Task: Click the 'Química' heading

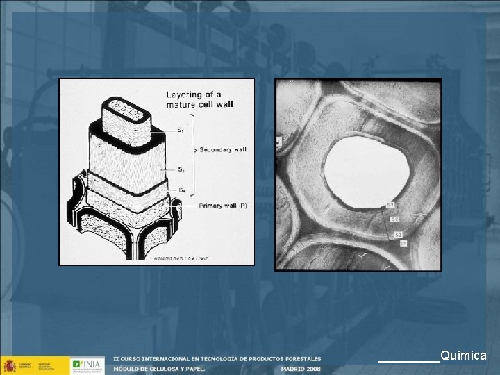Action: [463, 356]
